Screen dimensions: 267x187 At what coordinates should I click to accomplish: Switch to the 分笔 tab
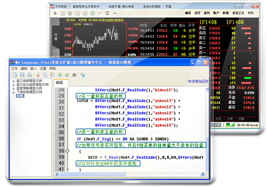(x=230, y=119)
